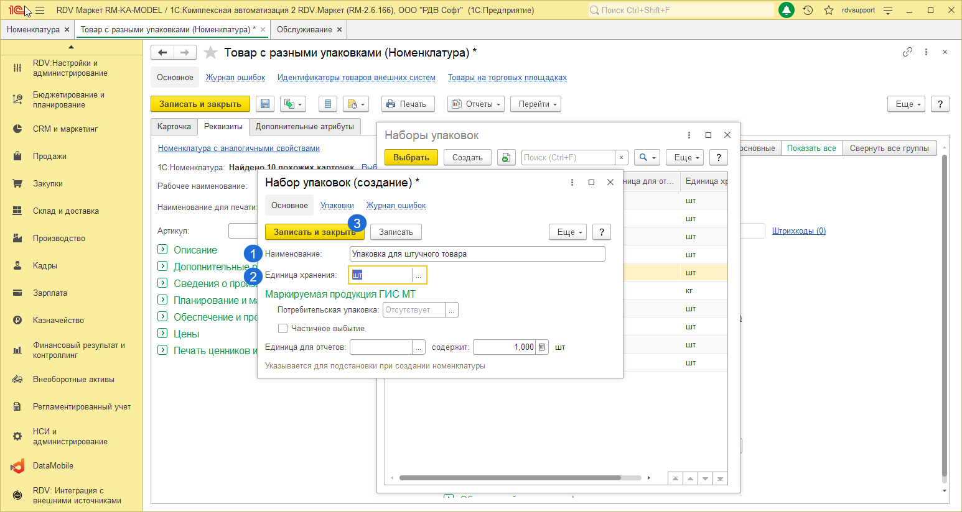Enable the Частичное выбытие checkbox
962x512 pixels.
pyautogui.click(x=283, y=329)
